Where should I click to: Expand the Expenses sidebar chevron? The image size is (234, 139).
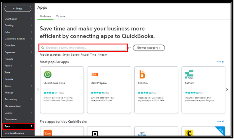(31, 52)
